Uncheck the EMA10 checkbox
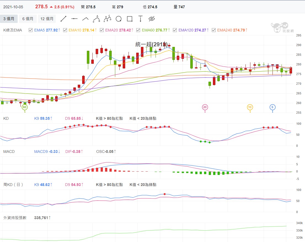 pos(65,30)
